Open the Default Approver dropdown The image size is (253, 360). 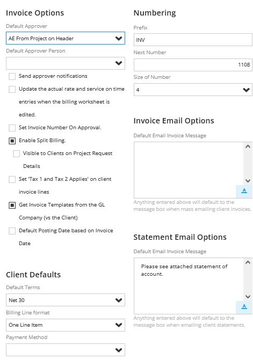pos(66,38)
